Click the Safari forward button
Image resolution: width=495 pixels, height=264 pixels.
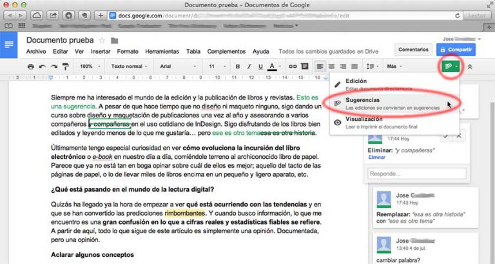[x=21, y=15]
